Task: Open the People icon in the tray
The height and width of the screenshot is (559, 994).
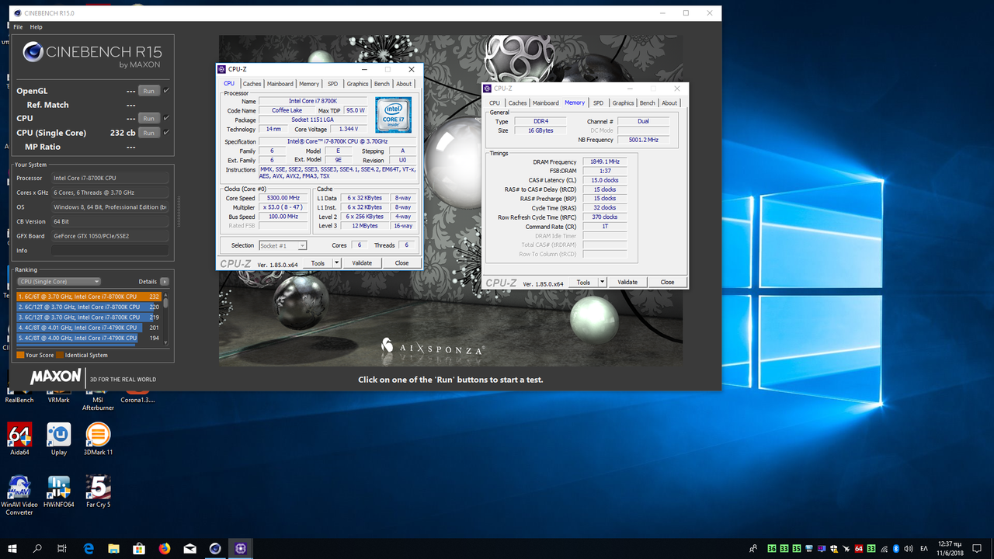Action: click(x=753, y=548)
